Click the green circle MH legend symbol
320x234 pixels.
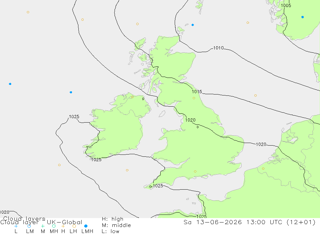pos(54,226)
